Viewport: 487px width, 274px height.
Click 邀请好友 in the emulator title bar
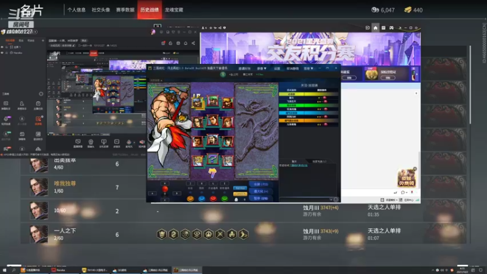[x=244, y=68]
